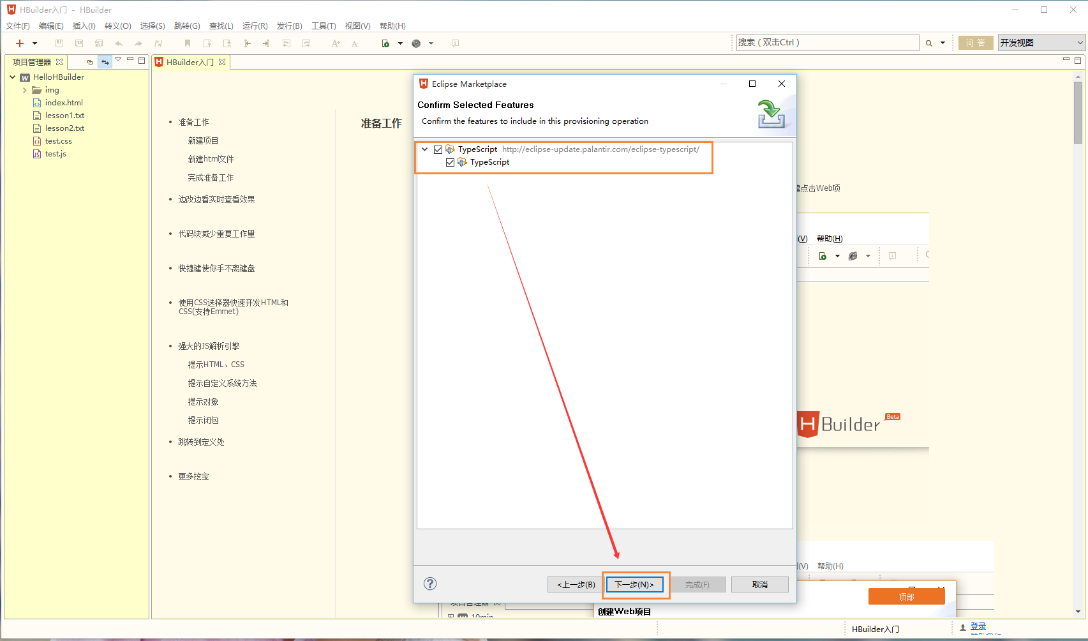1088x641 pixels.
Task: Switch to the HBuilder入门 editor tab
Action: (x=189, y=62)
